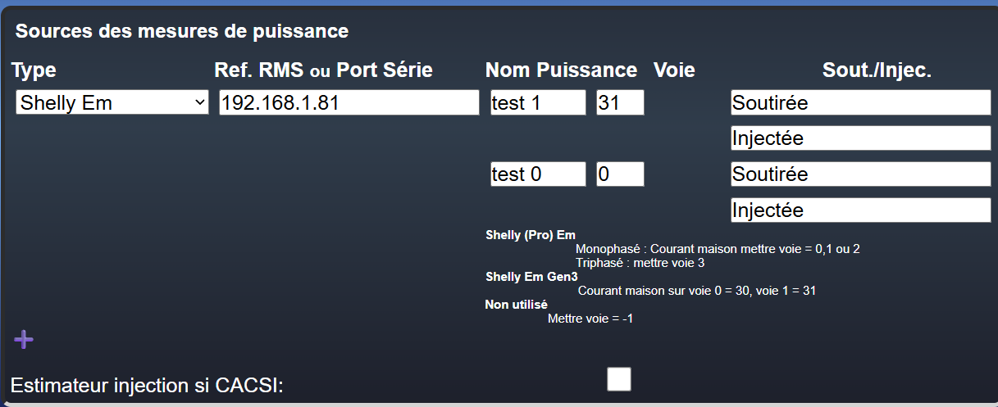Click the Soutirée field in the test 0 row

click(x=861, y=174)
